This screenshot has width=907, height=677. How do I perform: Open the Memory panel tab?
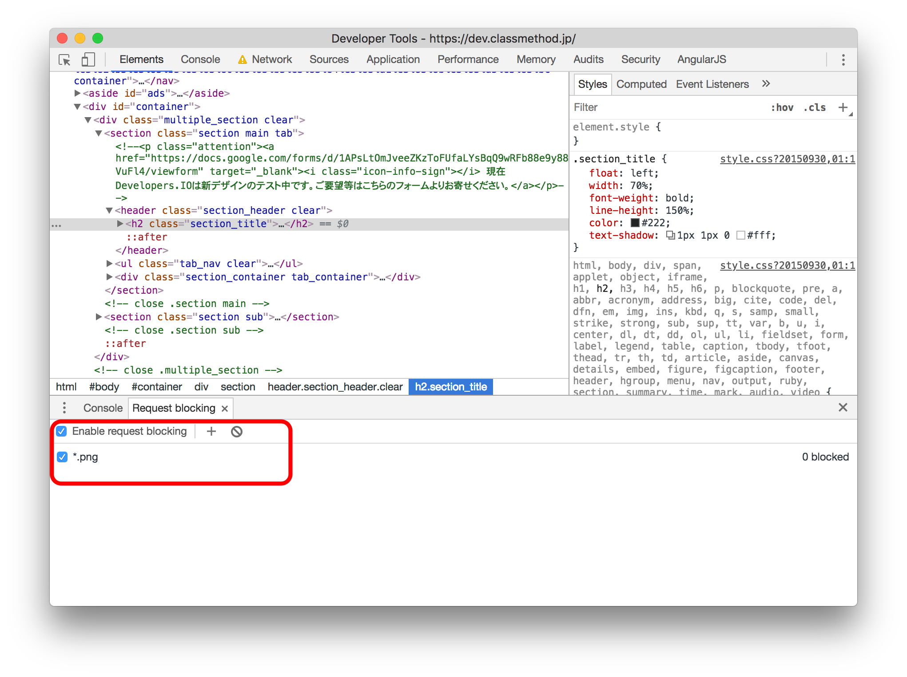point(536,59)
